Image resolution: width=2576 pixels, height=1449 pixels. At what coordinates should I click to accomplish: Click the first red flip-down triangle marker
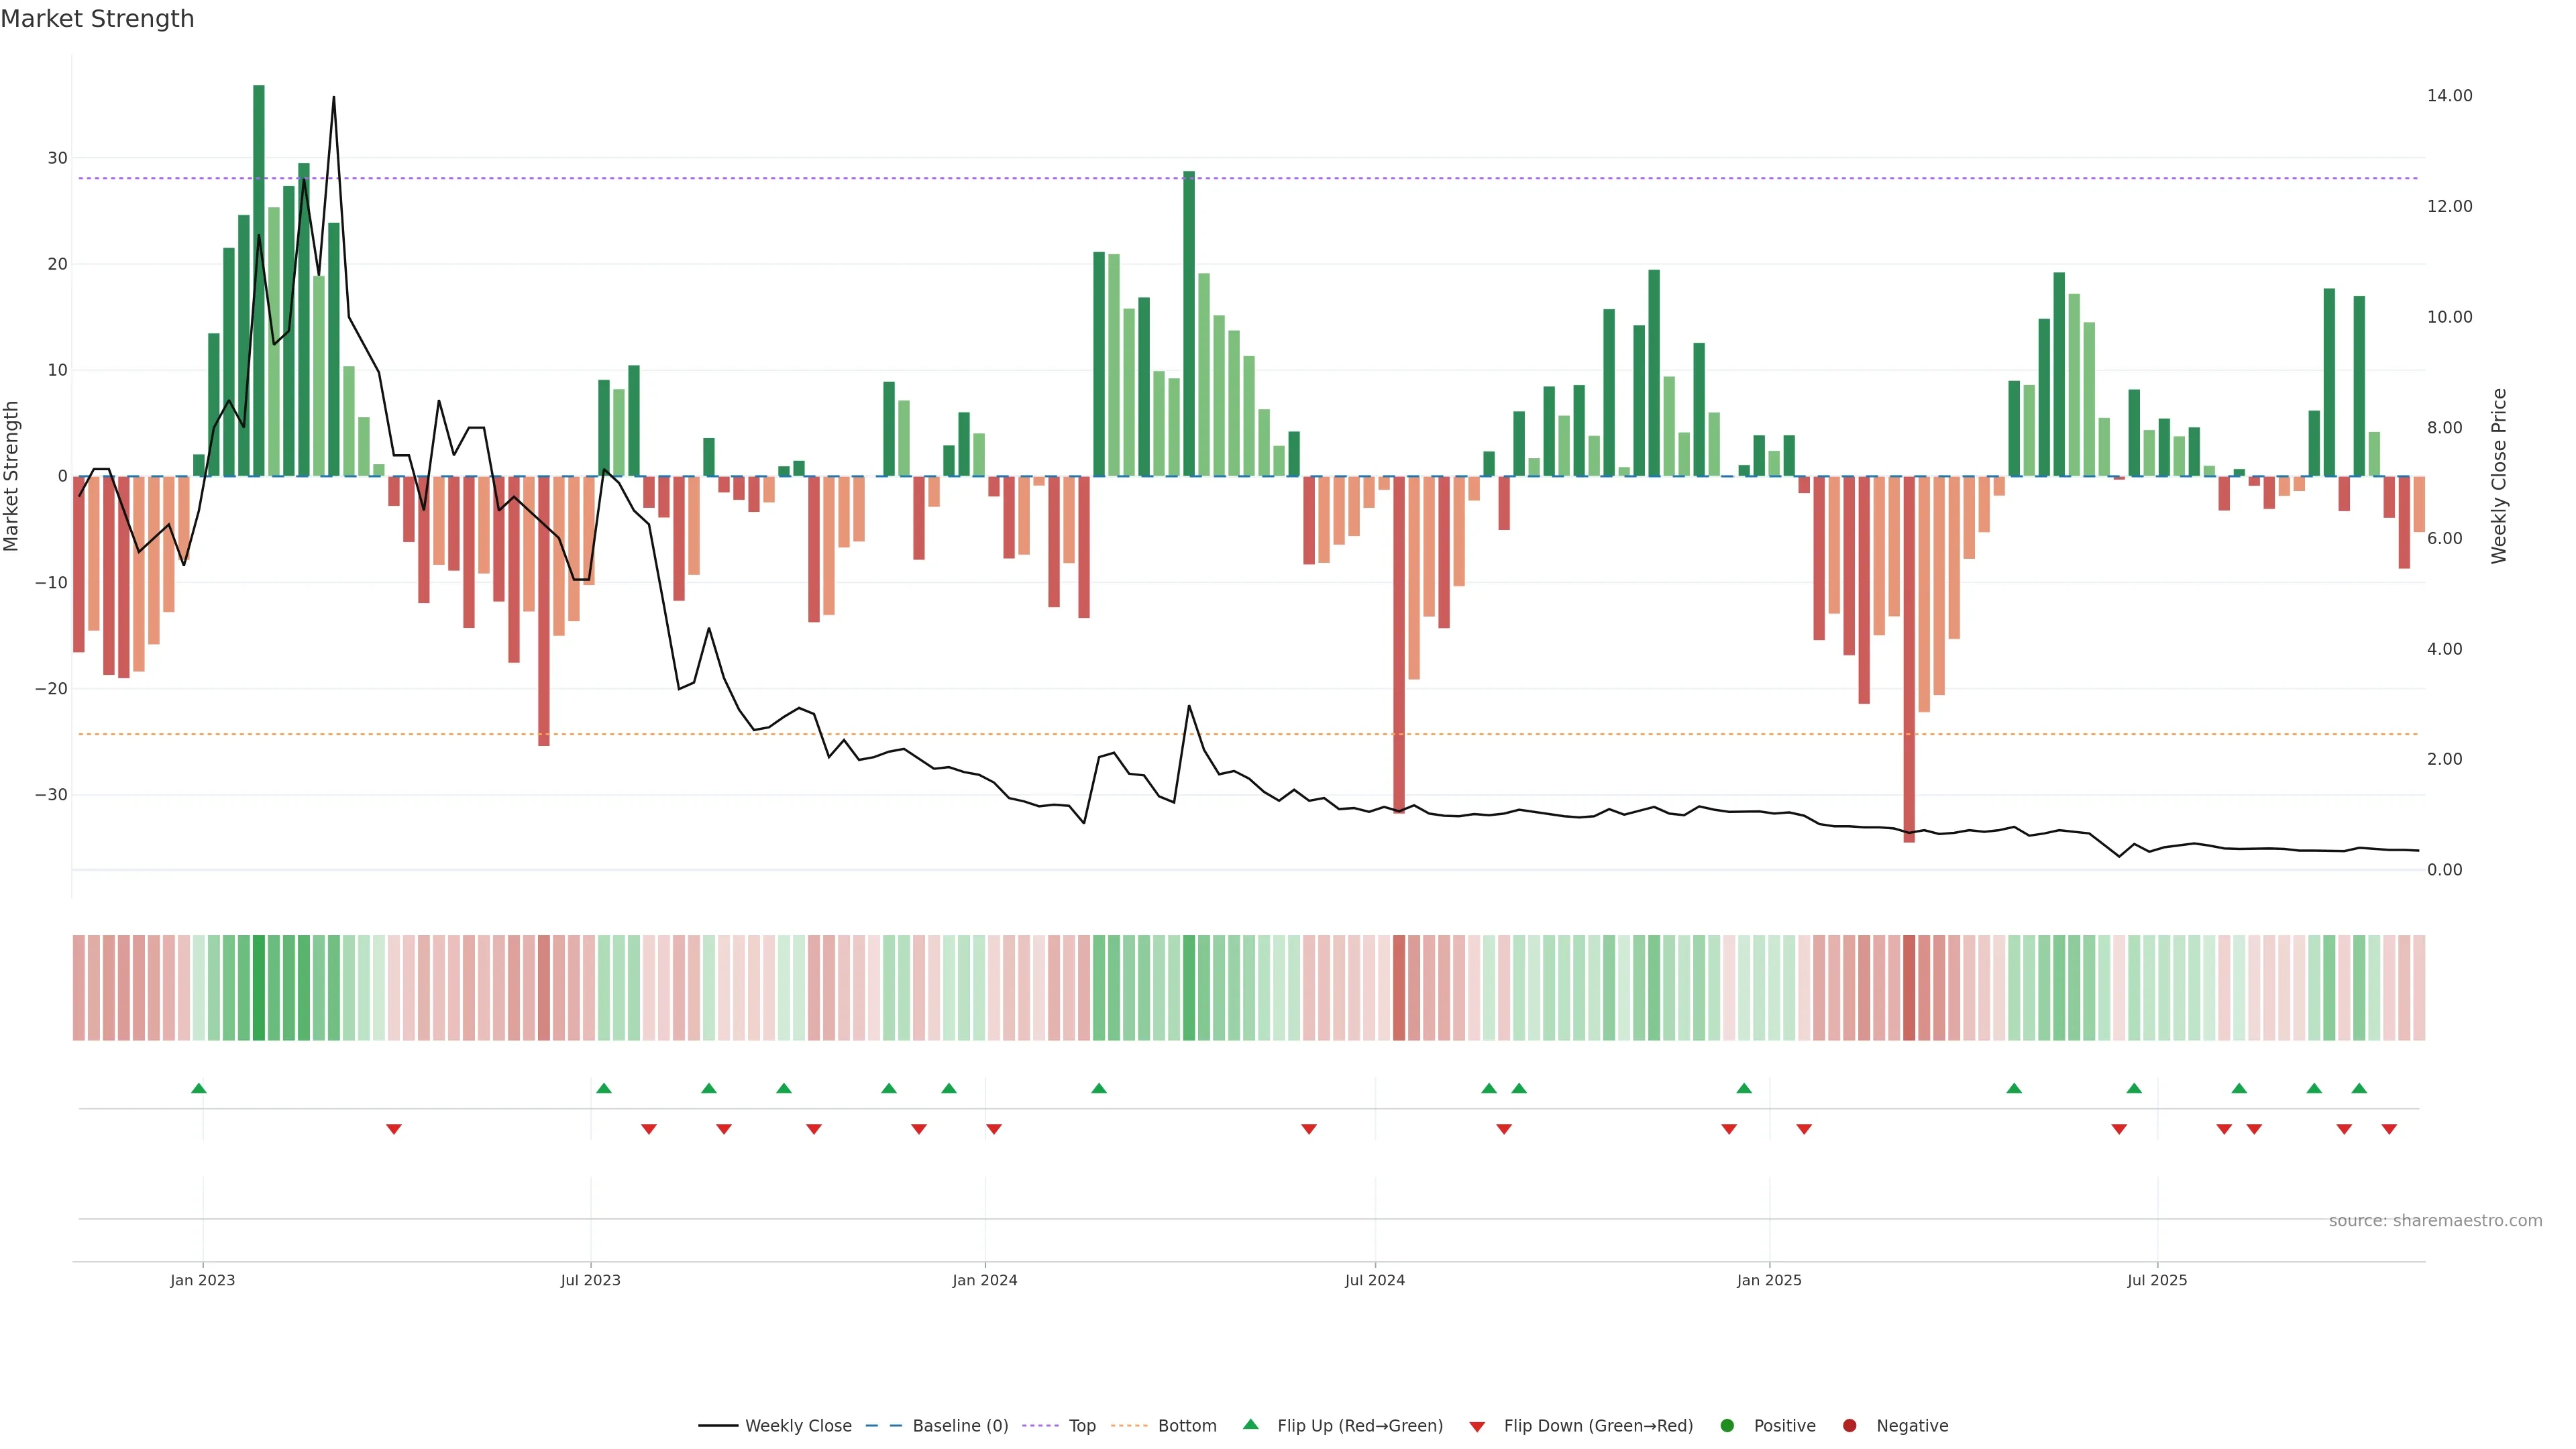point(394,1129)
